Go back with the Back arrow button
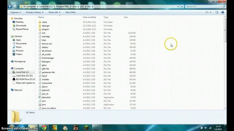Image resolution: width=234 pixels, height=131 pixels. point(10,7)
